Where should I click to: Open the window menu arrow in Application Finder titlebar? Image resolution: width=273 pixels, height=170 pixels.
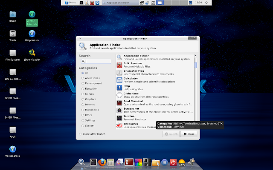[80, 38]
